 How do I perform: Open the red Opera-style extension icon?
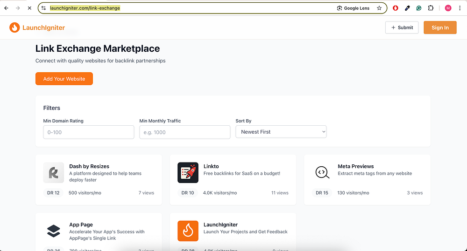pos(396,8)
